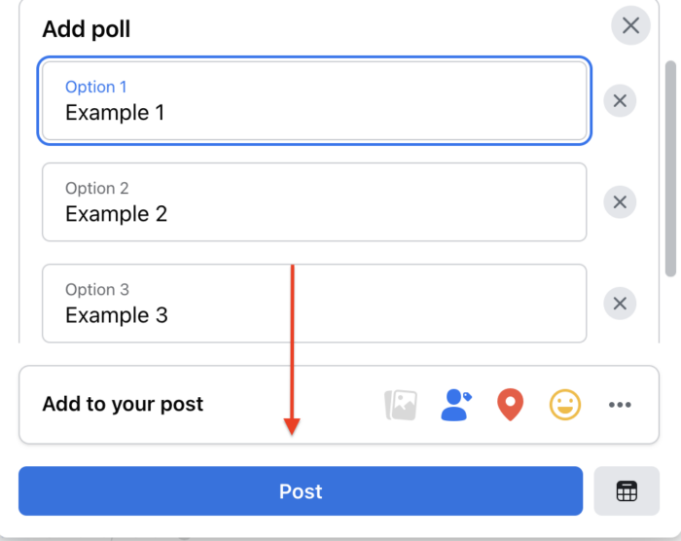Screen dimensions: 681x541
Task: Show more post options ellipsis
Action: point(620,405)
